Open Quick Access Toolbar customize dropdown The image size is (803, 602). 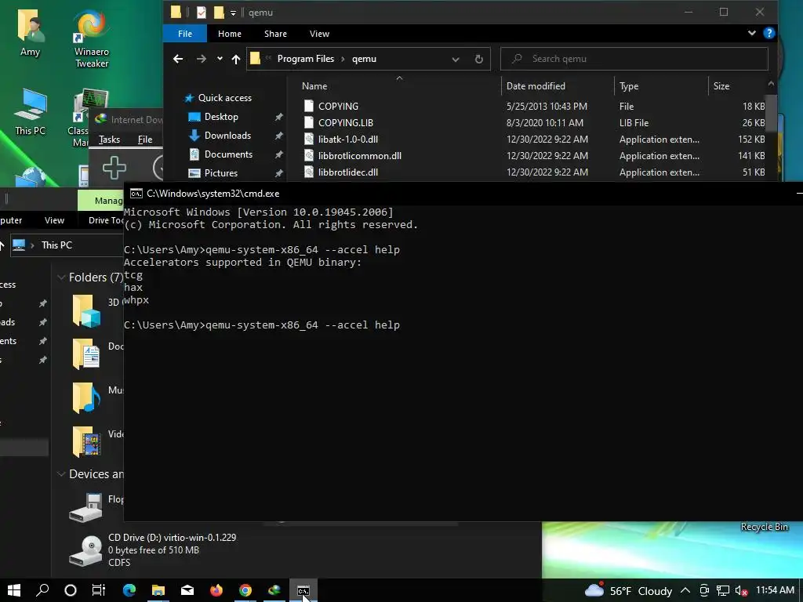(x=233, y=13)
